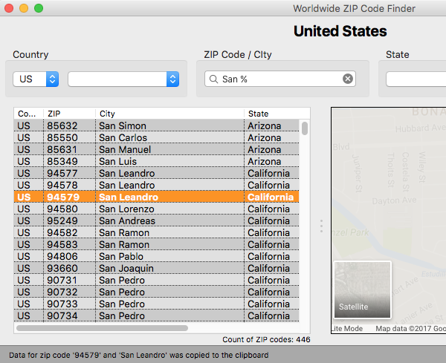Select row with ZIP 93660 San Joaquin
Image resolution: width=446 pixels, height=363 pixels.
156,268
